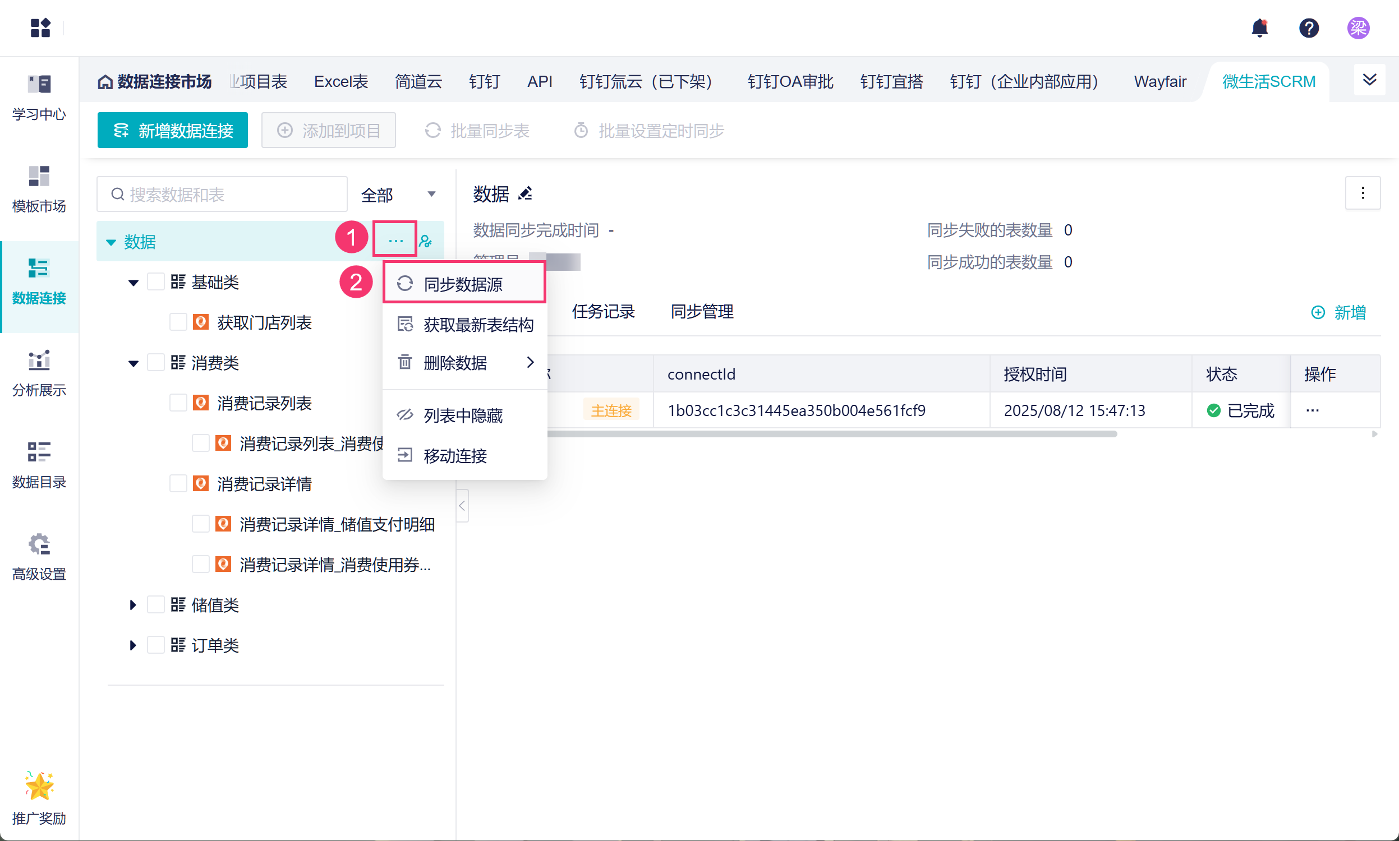Click the help question mark icon
Viewport: 1399px width, 841px height.
(1308, 28)
